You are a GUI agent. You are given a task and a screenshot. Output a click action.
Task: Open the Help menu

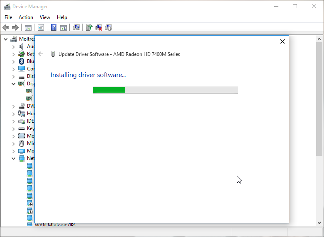[x=62, y=17]
